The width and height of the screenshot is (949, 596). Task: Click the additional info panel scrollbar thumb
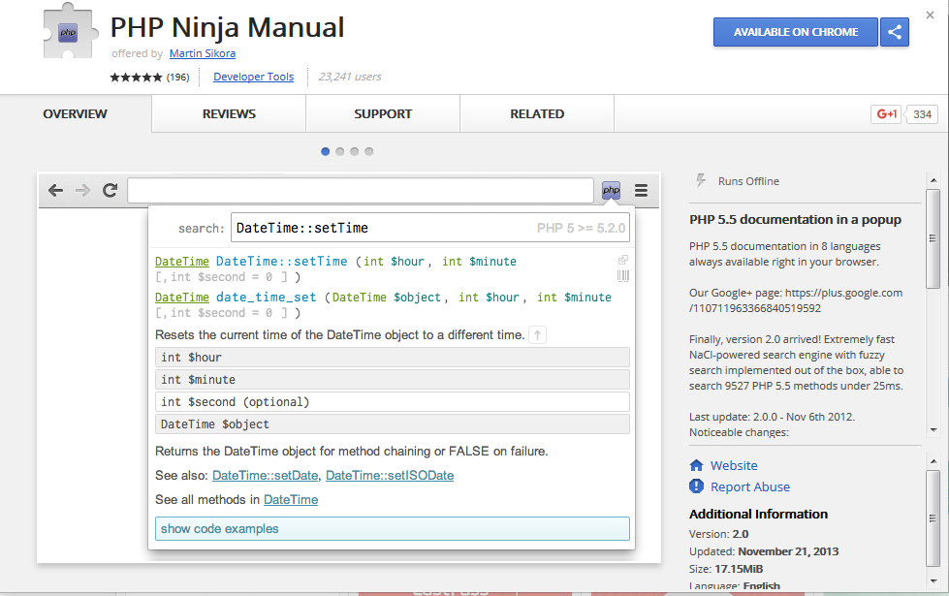pos(933,518)
